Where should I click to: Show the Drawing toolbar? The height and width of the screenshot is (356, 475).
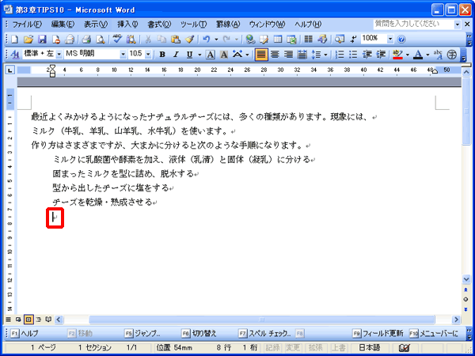(322, 39)
